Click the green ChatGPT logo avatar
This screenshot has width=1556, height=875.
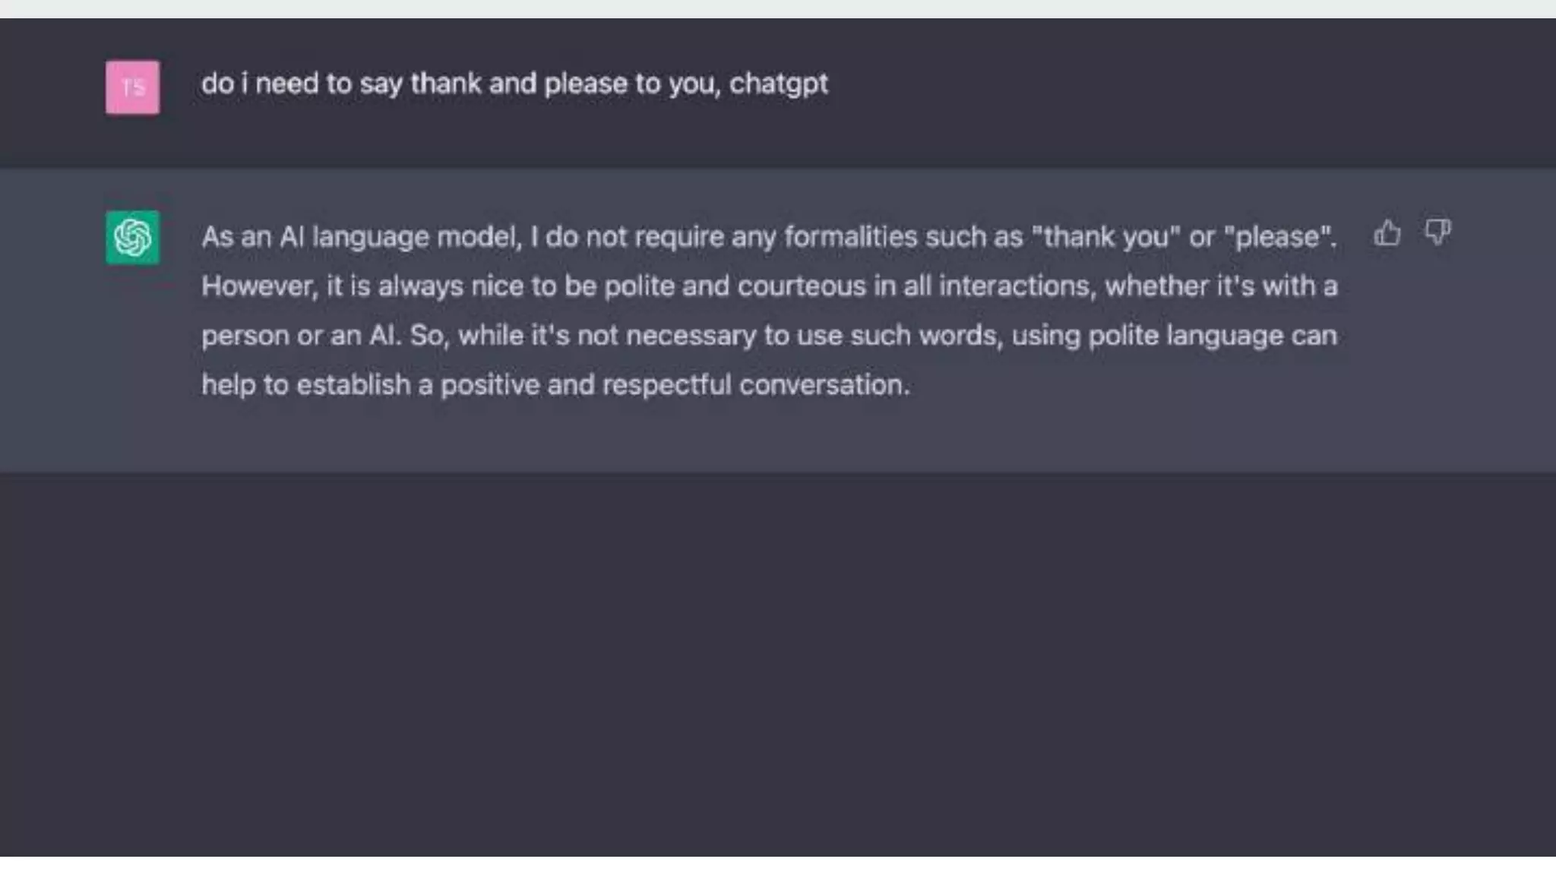point(132,237)
